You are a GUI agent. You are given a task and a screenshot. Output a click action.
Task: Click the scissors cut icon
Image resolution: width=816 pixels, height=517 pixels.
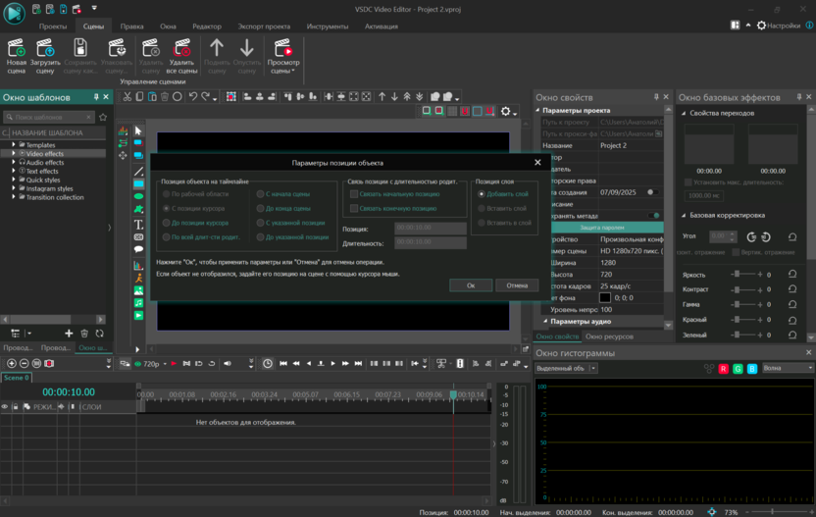(x=127, y=97)
